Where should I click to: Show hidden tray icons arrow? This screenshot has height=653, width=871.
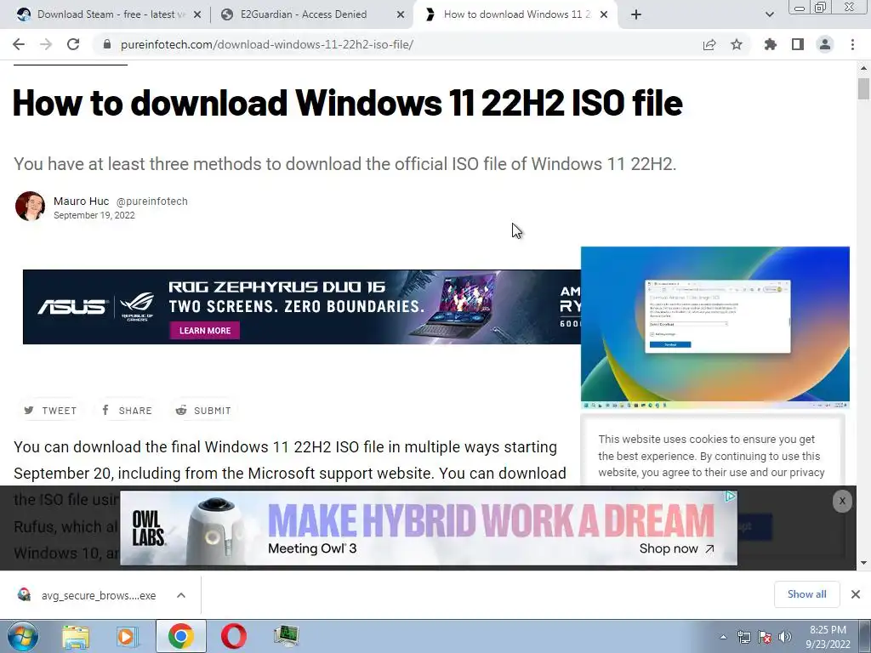(723, 637)
